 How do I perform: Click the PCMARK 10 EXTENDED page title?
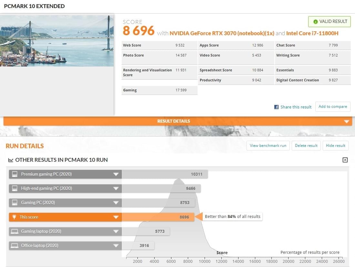tap(35, 6)
